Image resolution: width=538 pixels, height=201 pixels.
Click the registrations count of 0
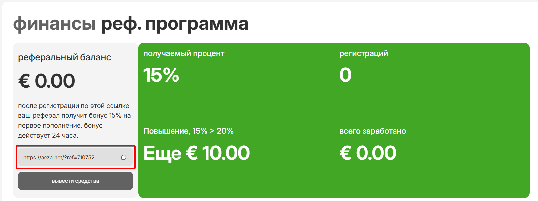pos(345,75)
